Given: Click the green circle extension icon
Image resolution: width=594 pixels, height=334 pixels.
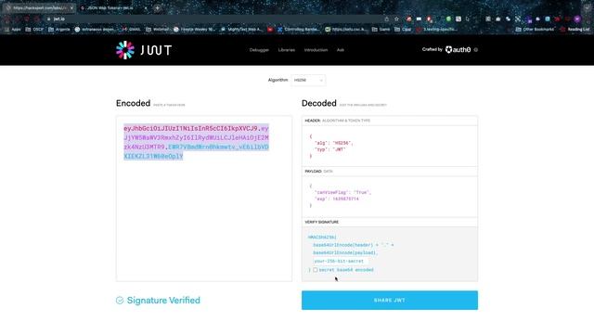Looking at the screenshot, I should [448, 19].
